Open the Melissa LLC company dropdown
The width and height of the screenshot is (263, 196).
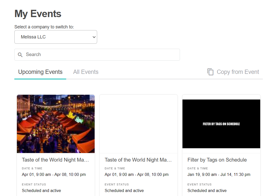[56, 37]
